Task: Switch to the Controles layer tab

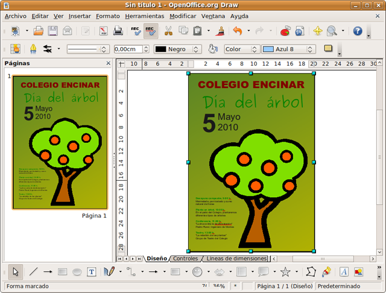Action: (x=185, y=259)
